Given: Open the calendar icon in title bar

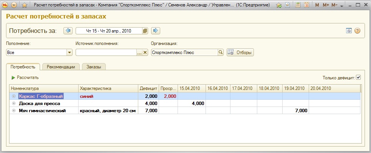Looking at the screenshot, I should 307,5.
